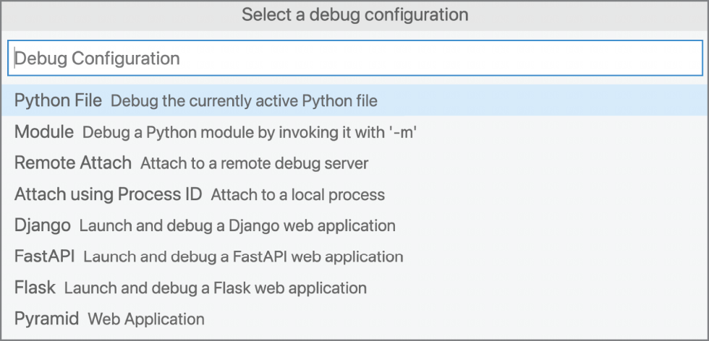This screenshot has height=341, width=709.
Task: Click the 'Web Application' description beside Pyramid
Action: 146,319
